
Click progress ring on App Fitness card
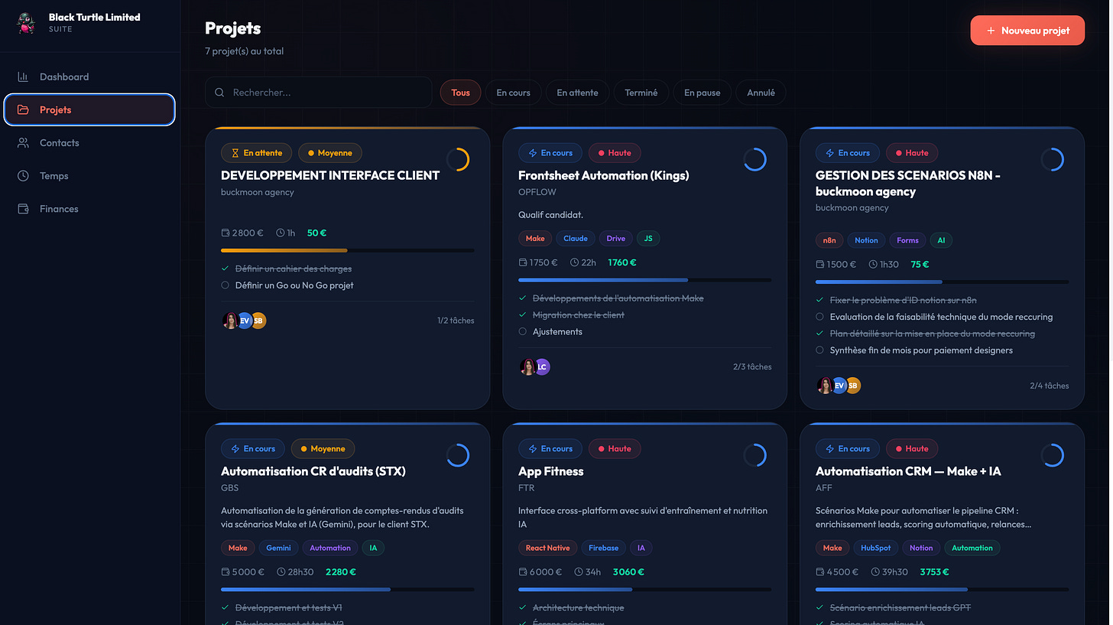(x=754, y=455)
